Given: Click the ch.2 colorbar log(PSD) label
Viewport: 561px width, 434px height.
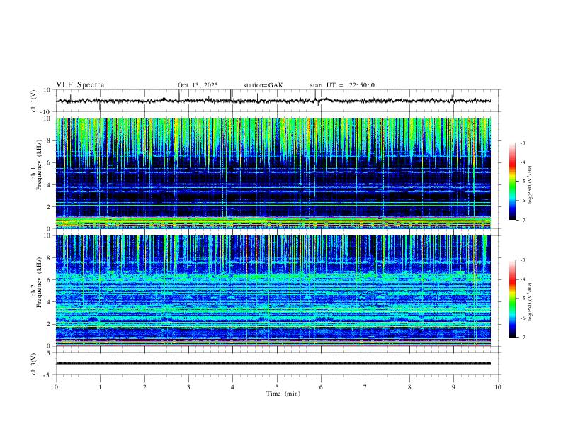Looking at the screenshot, I should [531, 302].
